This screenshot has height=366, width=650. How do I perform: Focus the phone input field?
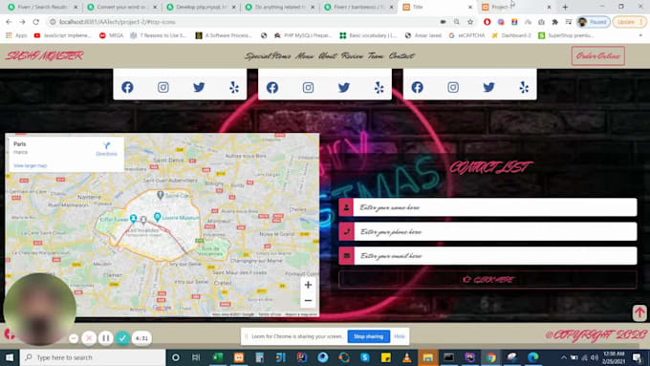click(x=495, y=231)
